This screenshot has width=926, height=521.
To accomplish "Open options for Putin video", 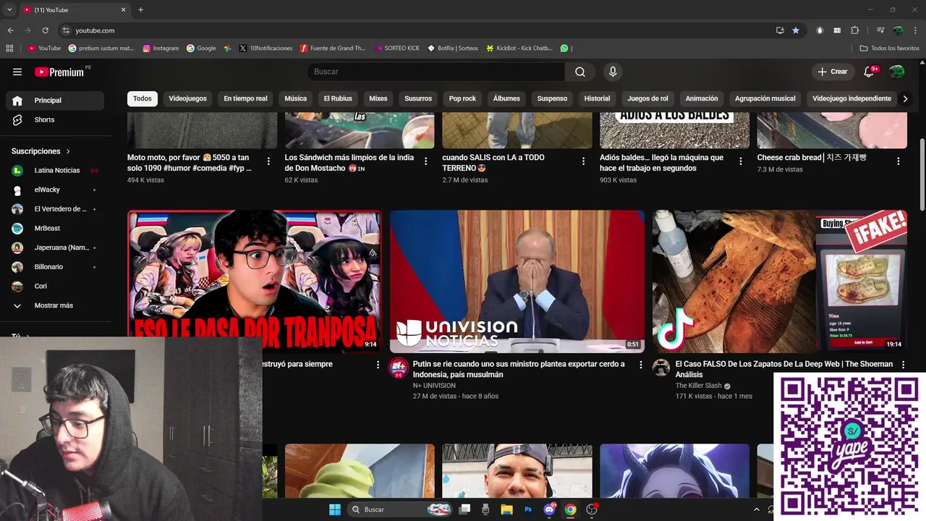I will pos(640,365).
